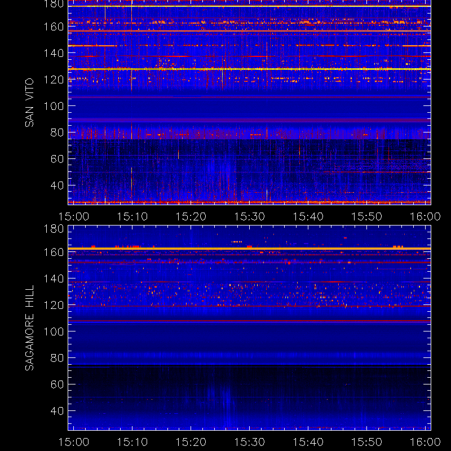Click 16:00 under the Sagamore Hill plot
Image resolution: width=451 pixels, height=451 pixels.
coord(425,442)
